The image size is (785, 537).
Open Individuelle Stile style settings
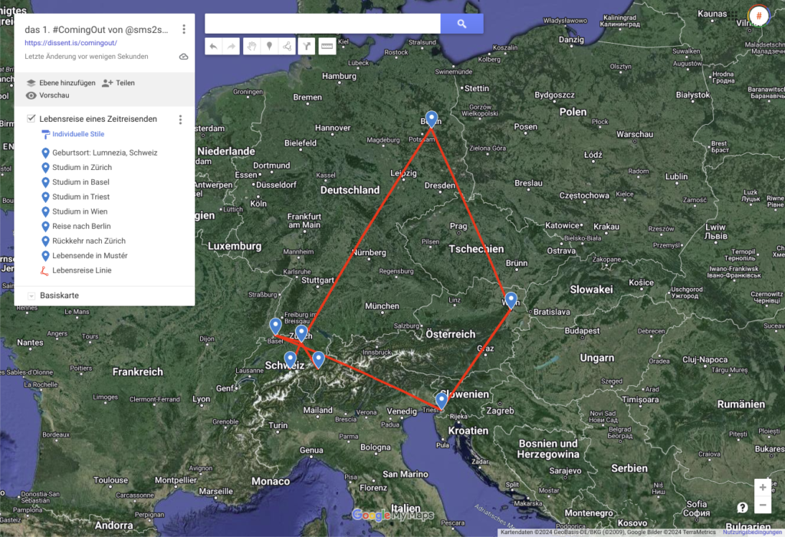77,134
